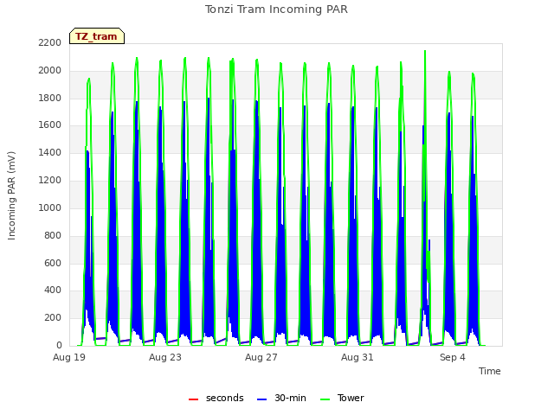Click the red seconds legend color marker
554x415 pixels.
(193, 399)
